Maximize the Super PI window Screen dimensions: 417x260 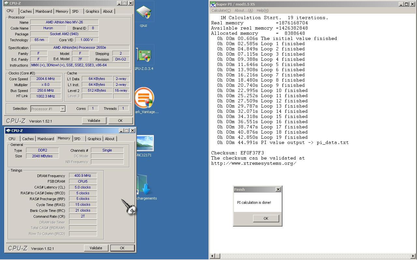(406, 4)
